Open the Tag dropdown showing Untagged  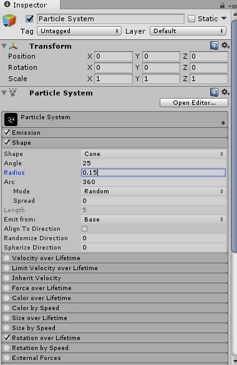(x=79, y=31)
